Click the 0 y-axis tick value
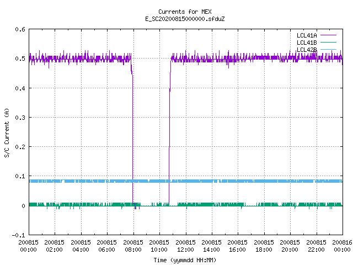This screenshot has width=353, height=265. click(23, 206)
